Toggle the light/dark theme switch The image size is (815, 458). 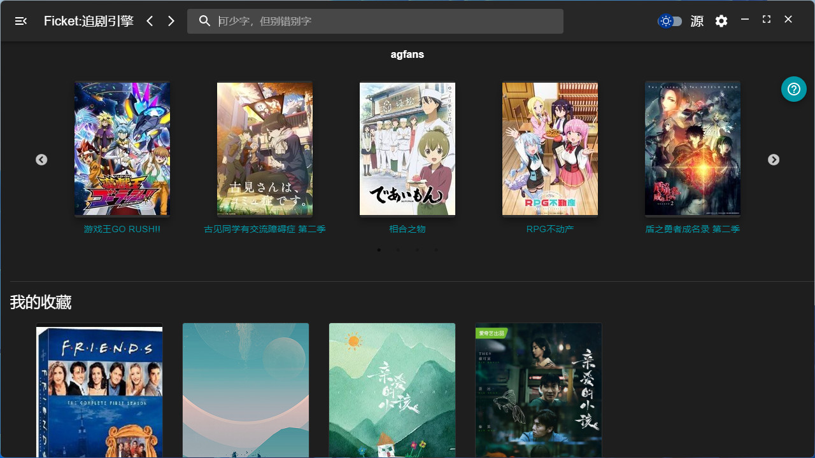(x=670, y=21)
